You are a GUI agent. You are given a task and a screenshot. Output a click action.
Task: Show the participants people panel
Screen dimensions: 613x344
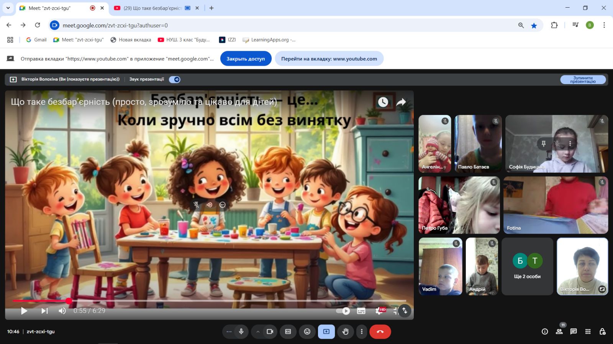[x=559, y=331]
